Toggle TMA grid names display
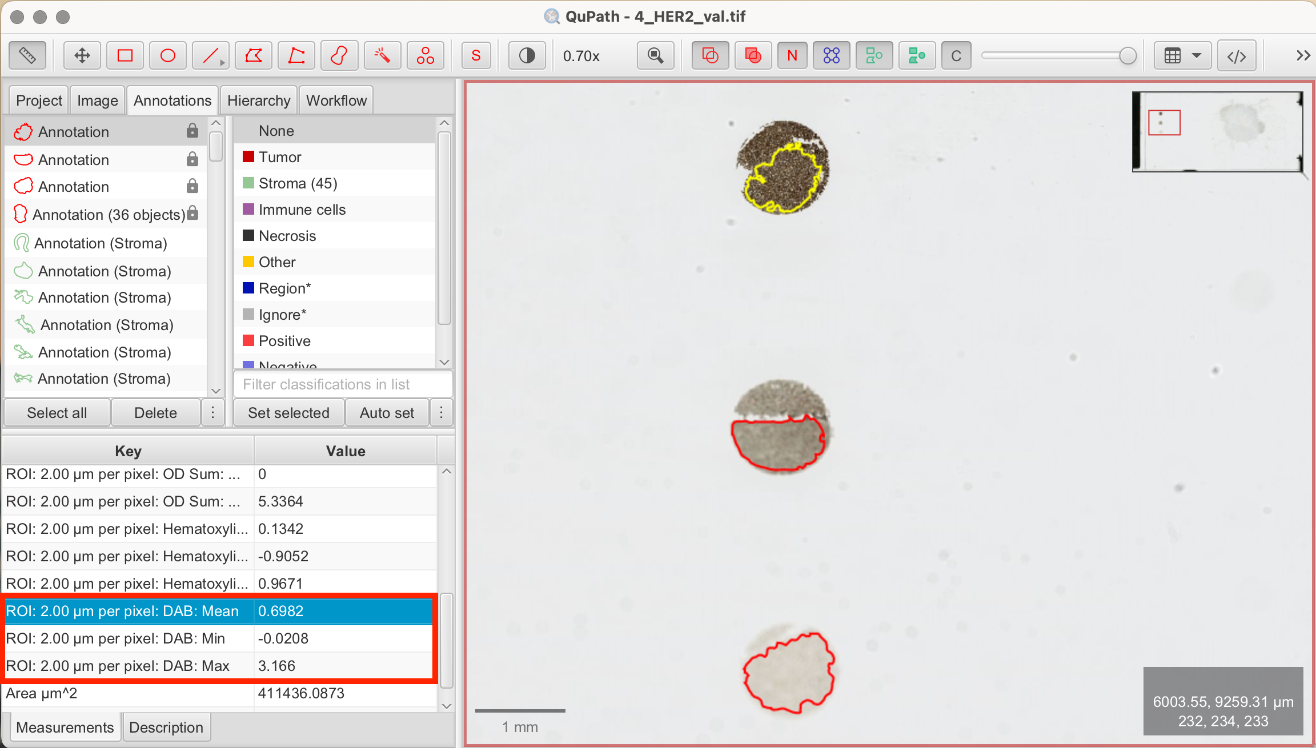 click(x=792, y=55)
